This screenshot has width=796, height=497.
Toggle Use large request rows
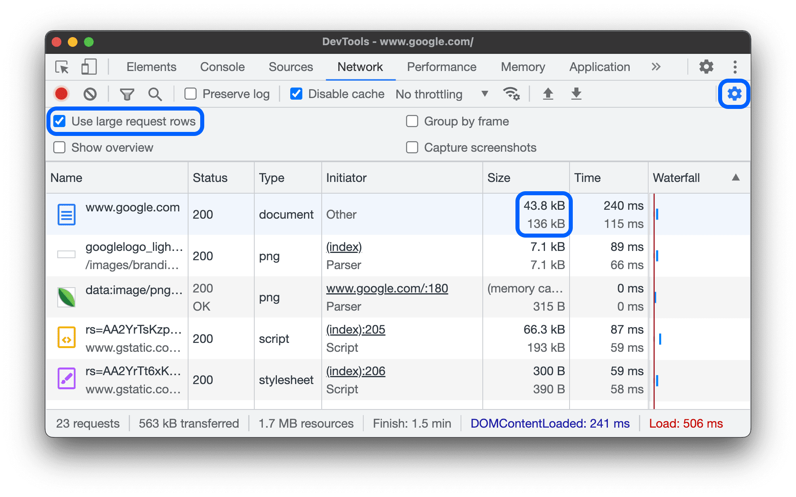60,120
